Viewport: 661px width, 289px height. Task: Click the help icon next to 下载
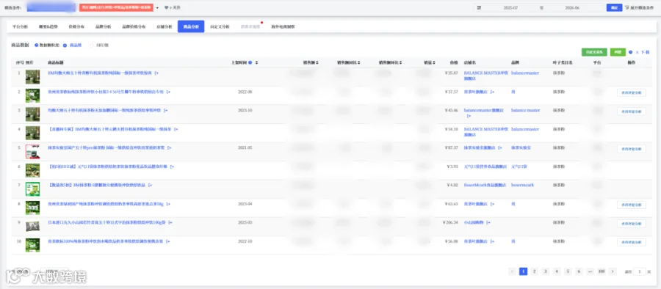pos(631,52)
